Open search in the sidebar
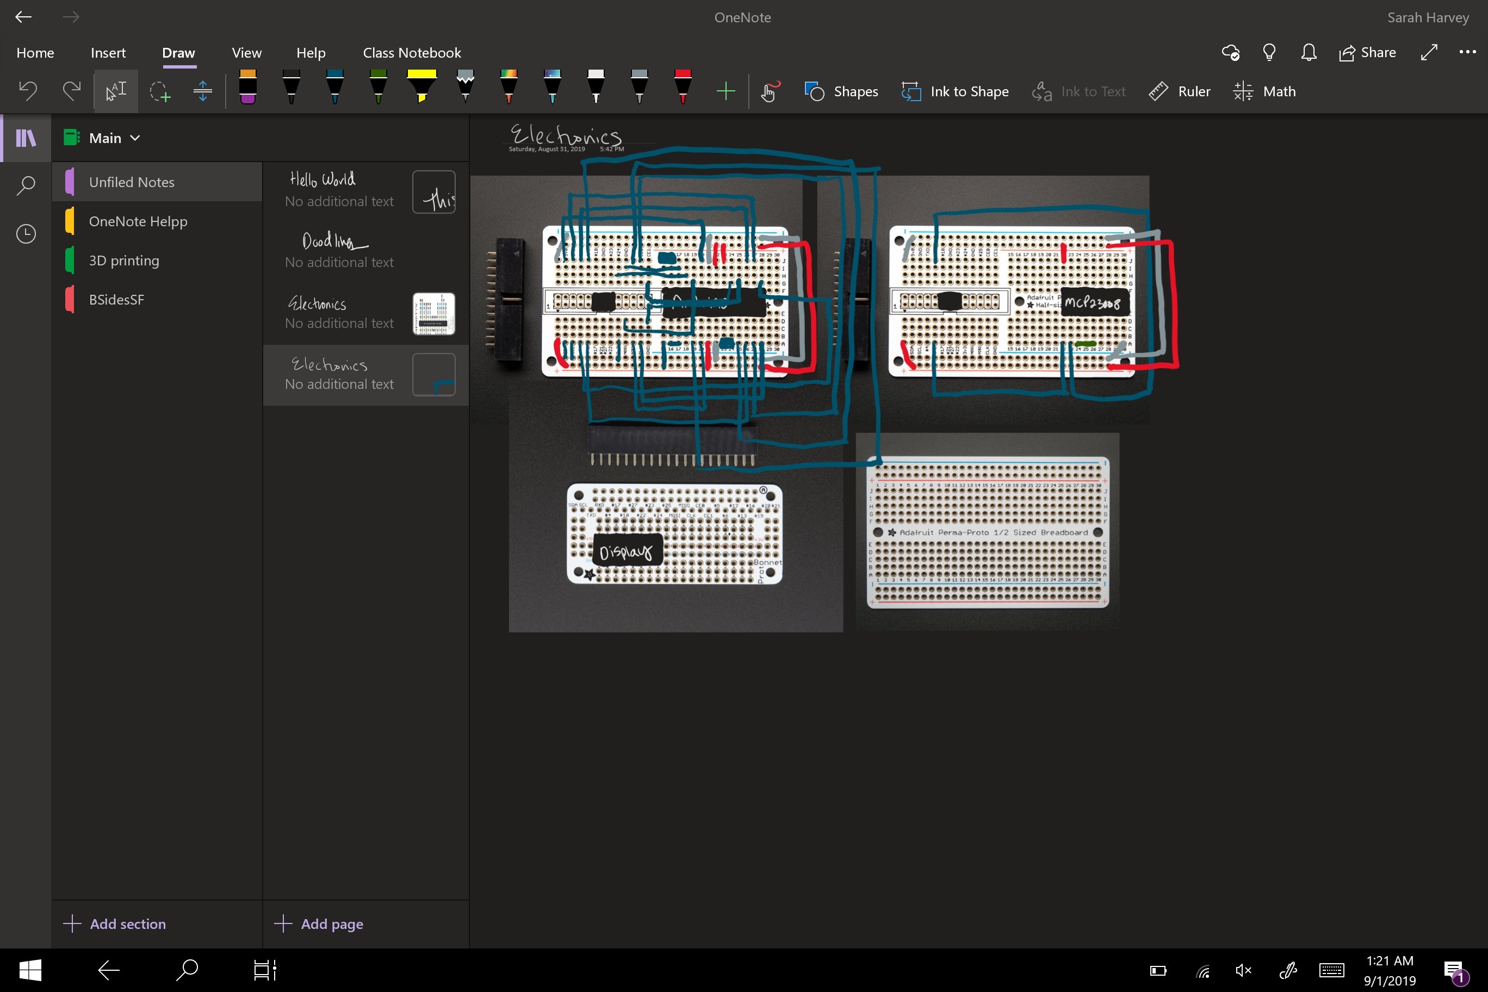 click(26, 186)
